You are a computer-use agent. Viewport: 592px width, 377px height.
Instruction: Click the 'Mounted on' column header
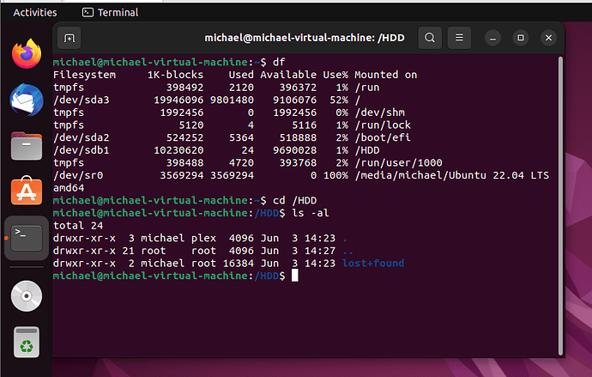click(x=386, y=75)
